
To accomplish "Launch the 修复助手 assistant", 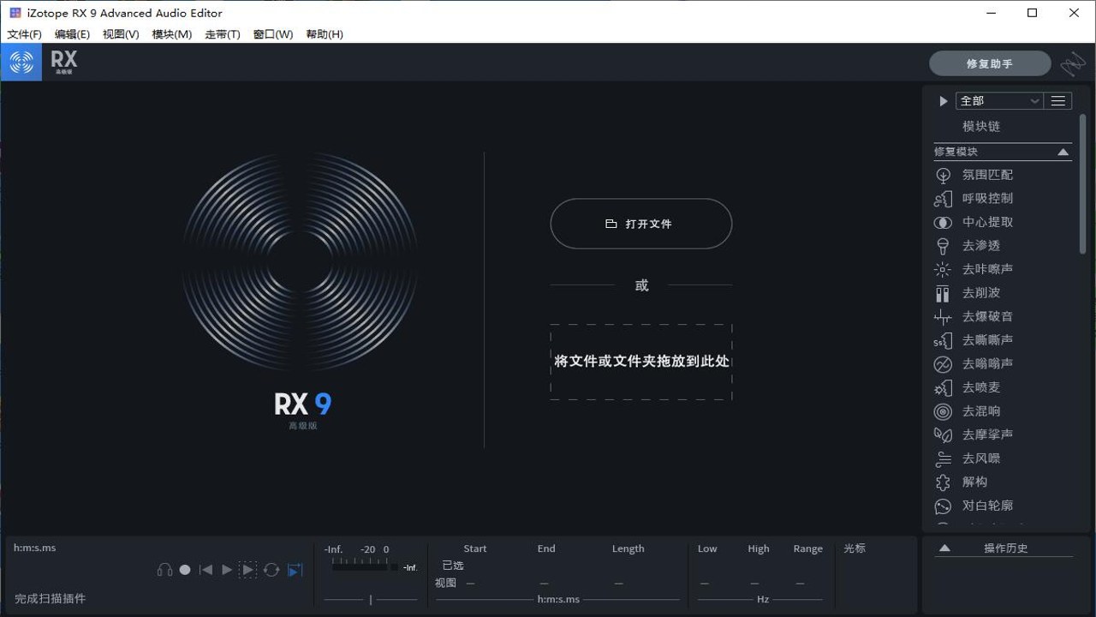I will coord(990,64).
